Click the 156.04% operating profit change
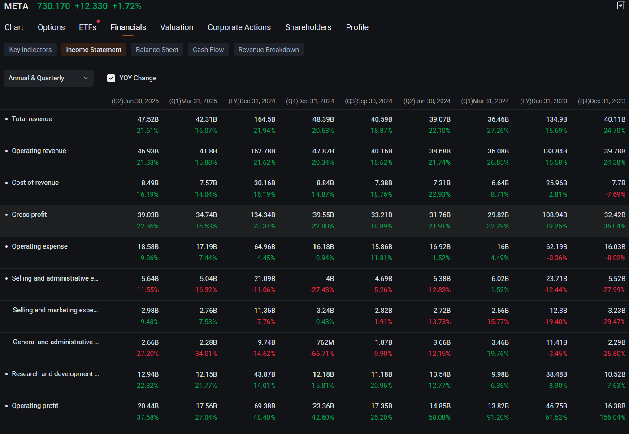Screen dimensions: 629x434 (612, 417)
